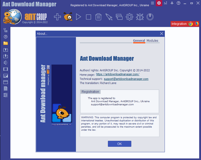Click the technical support email link
201x160 pixels.
(126, 79)
